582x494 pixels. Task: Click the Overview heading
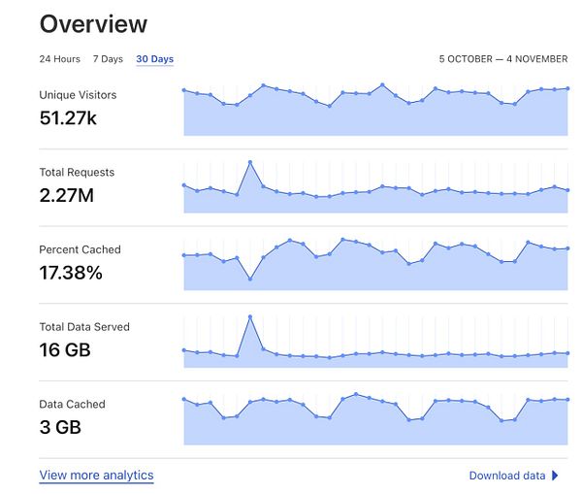93,24
